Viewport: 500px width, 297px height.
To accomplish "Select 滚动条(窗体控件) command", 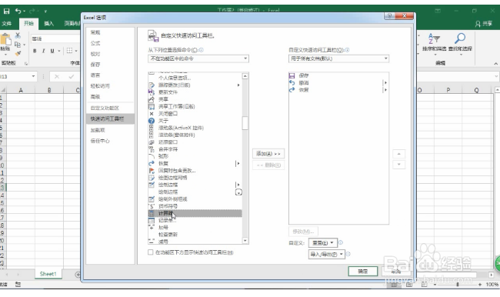I will coord(195,135).
